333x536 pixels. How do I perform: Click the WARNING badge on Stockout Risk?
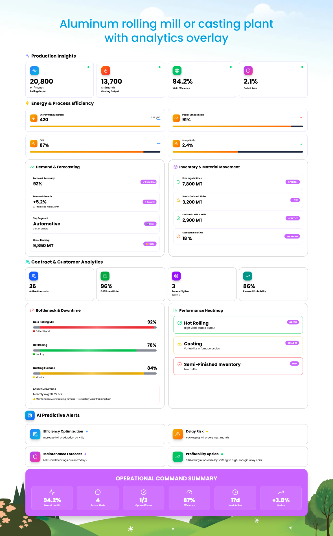coord(292,237)
